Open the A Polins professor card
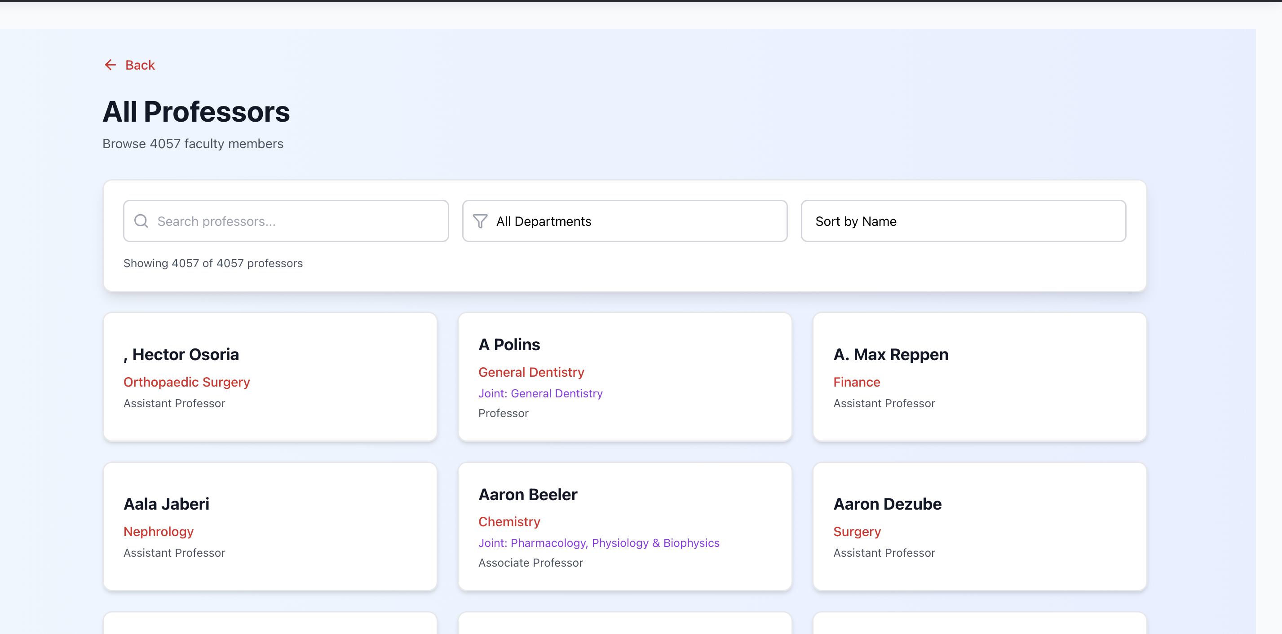This screenshot has width=1282, height=634. pos(624,377)
